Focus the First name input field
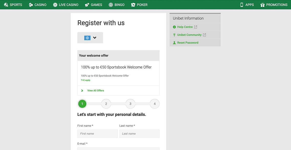291x150 pixels. (97, 134)
